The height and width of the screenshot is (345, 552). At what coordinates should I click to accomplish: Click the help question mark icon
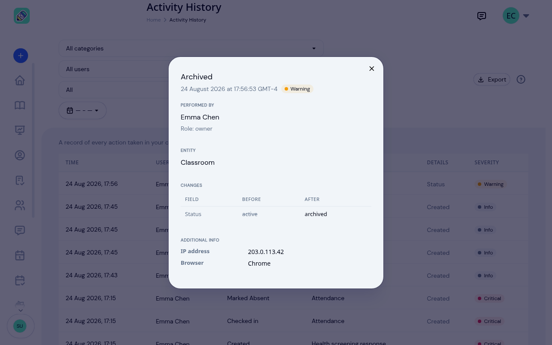tap(521, 79)
